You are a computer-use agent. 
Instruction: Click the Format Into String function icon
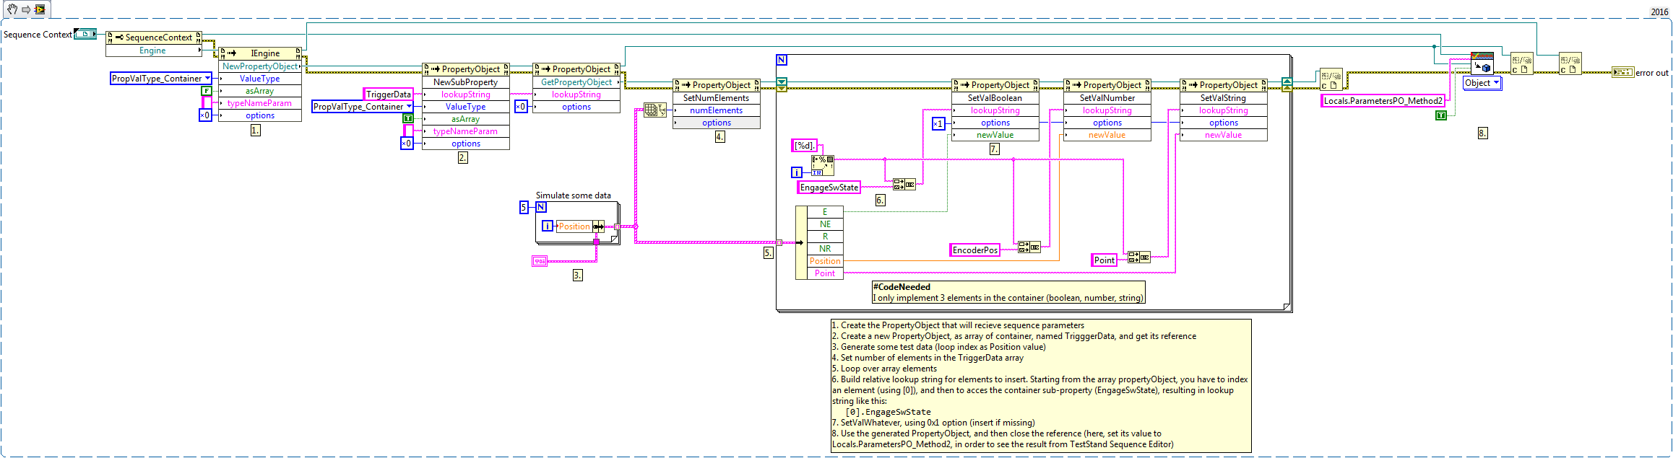tap(822, 165)
